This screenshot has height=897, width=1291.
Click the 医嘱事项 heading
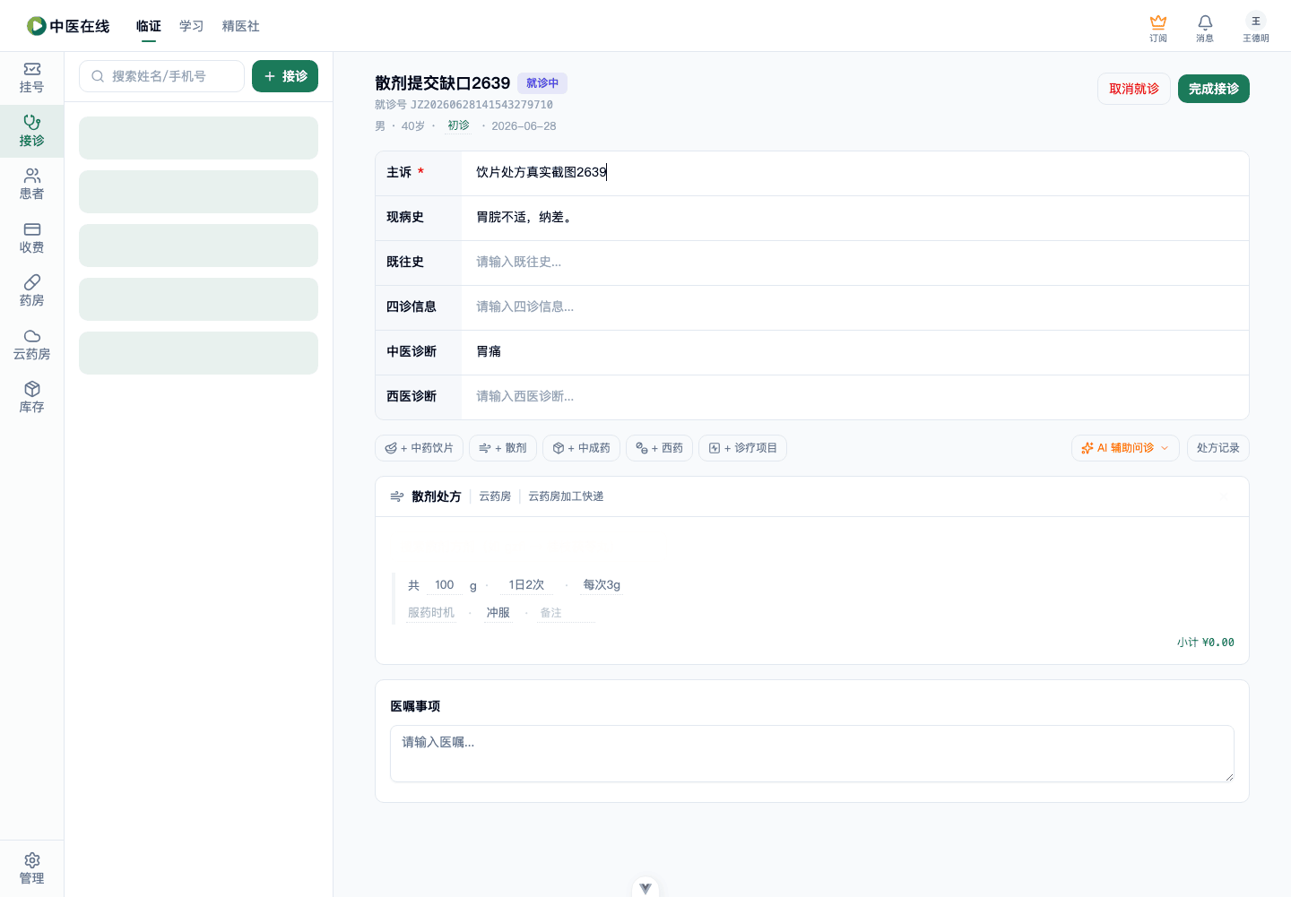tap(415, 706)
